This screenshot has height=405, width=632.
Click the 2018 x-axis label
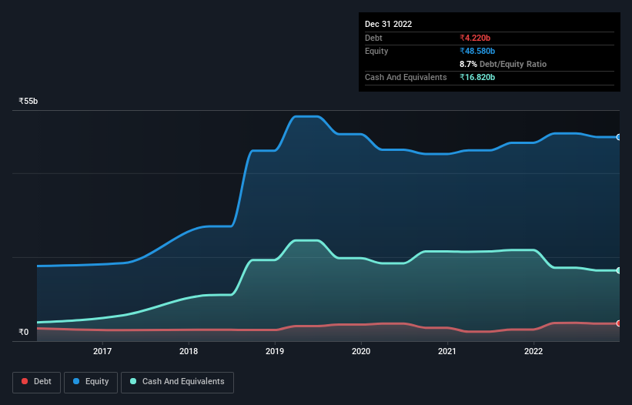click(189, 351)
